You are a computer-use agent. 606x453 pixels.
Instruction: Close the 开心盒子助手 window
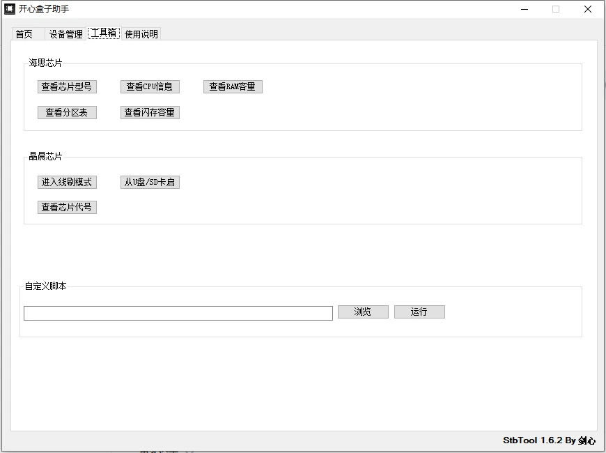point(588,9)
